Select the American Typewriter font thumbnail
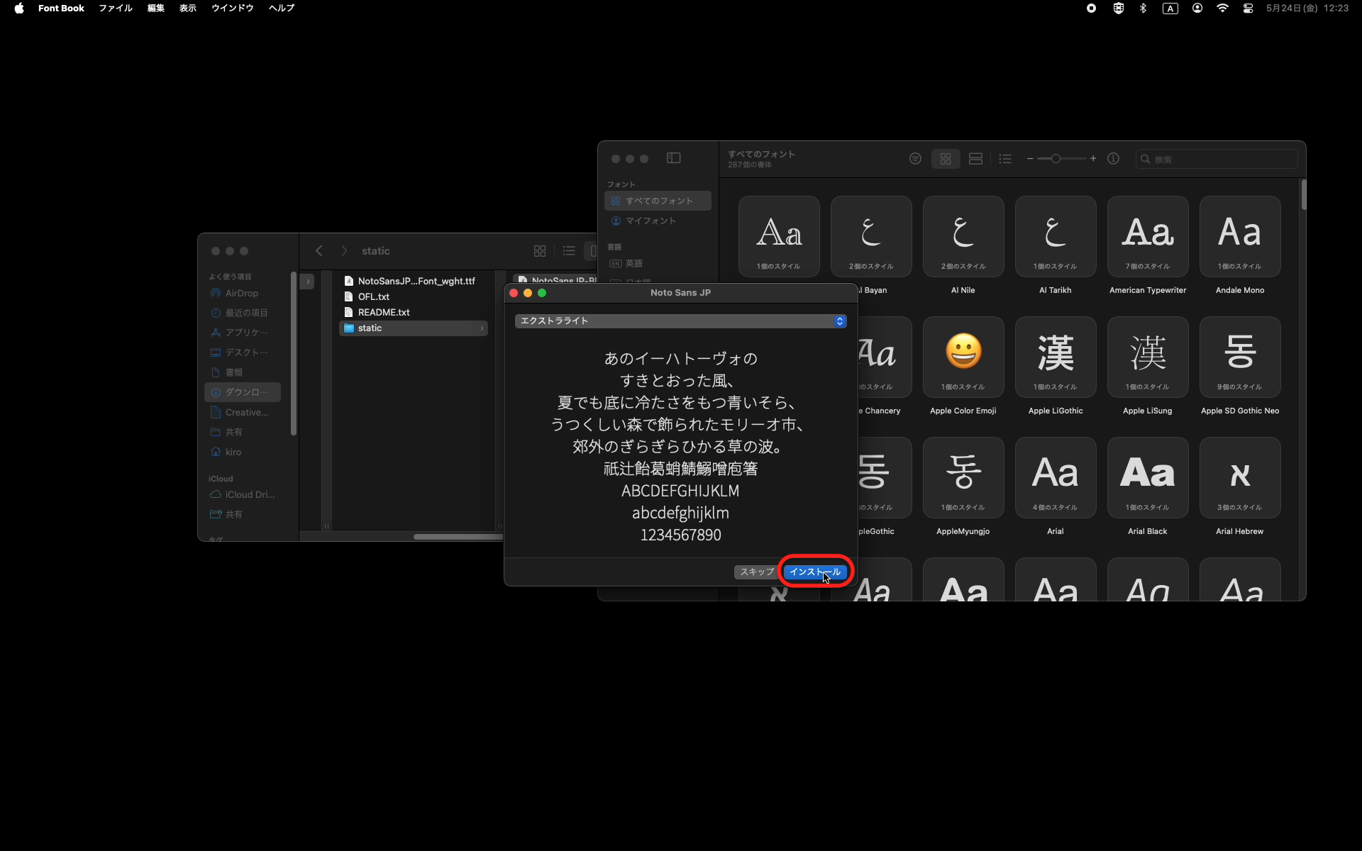The image size is (1362, 851). 1148,236
